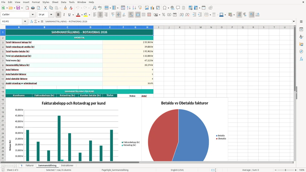Click the zoom slider in status bar

pyautogui.click(x=285, y=170)
